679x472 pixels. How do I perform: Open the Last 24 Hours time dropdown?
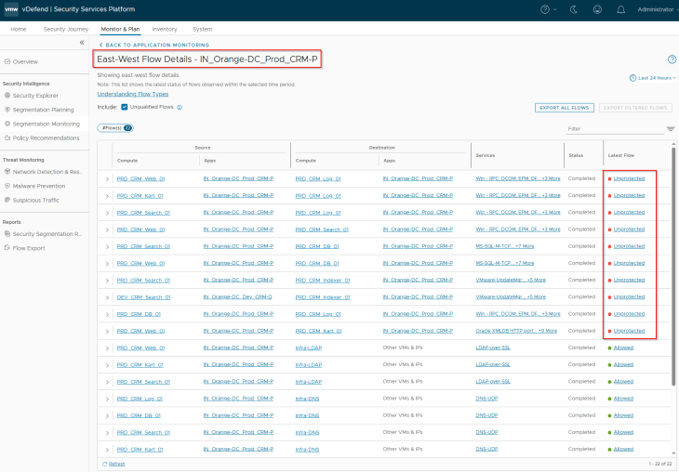point(651,78)
